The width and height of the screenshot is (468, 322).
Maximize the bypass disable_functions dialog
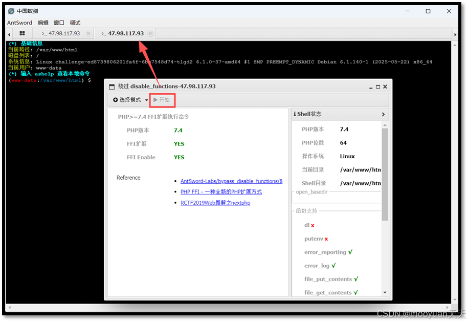tap(378, 87)
